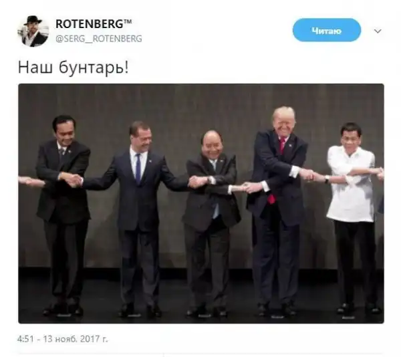The image size is (401, 357).
Task: Expand the tweet options chevron
Action: (x=378, y=31)
